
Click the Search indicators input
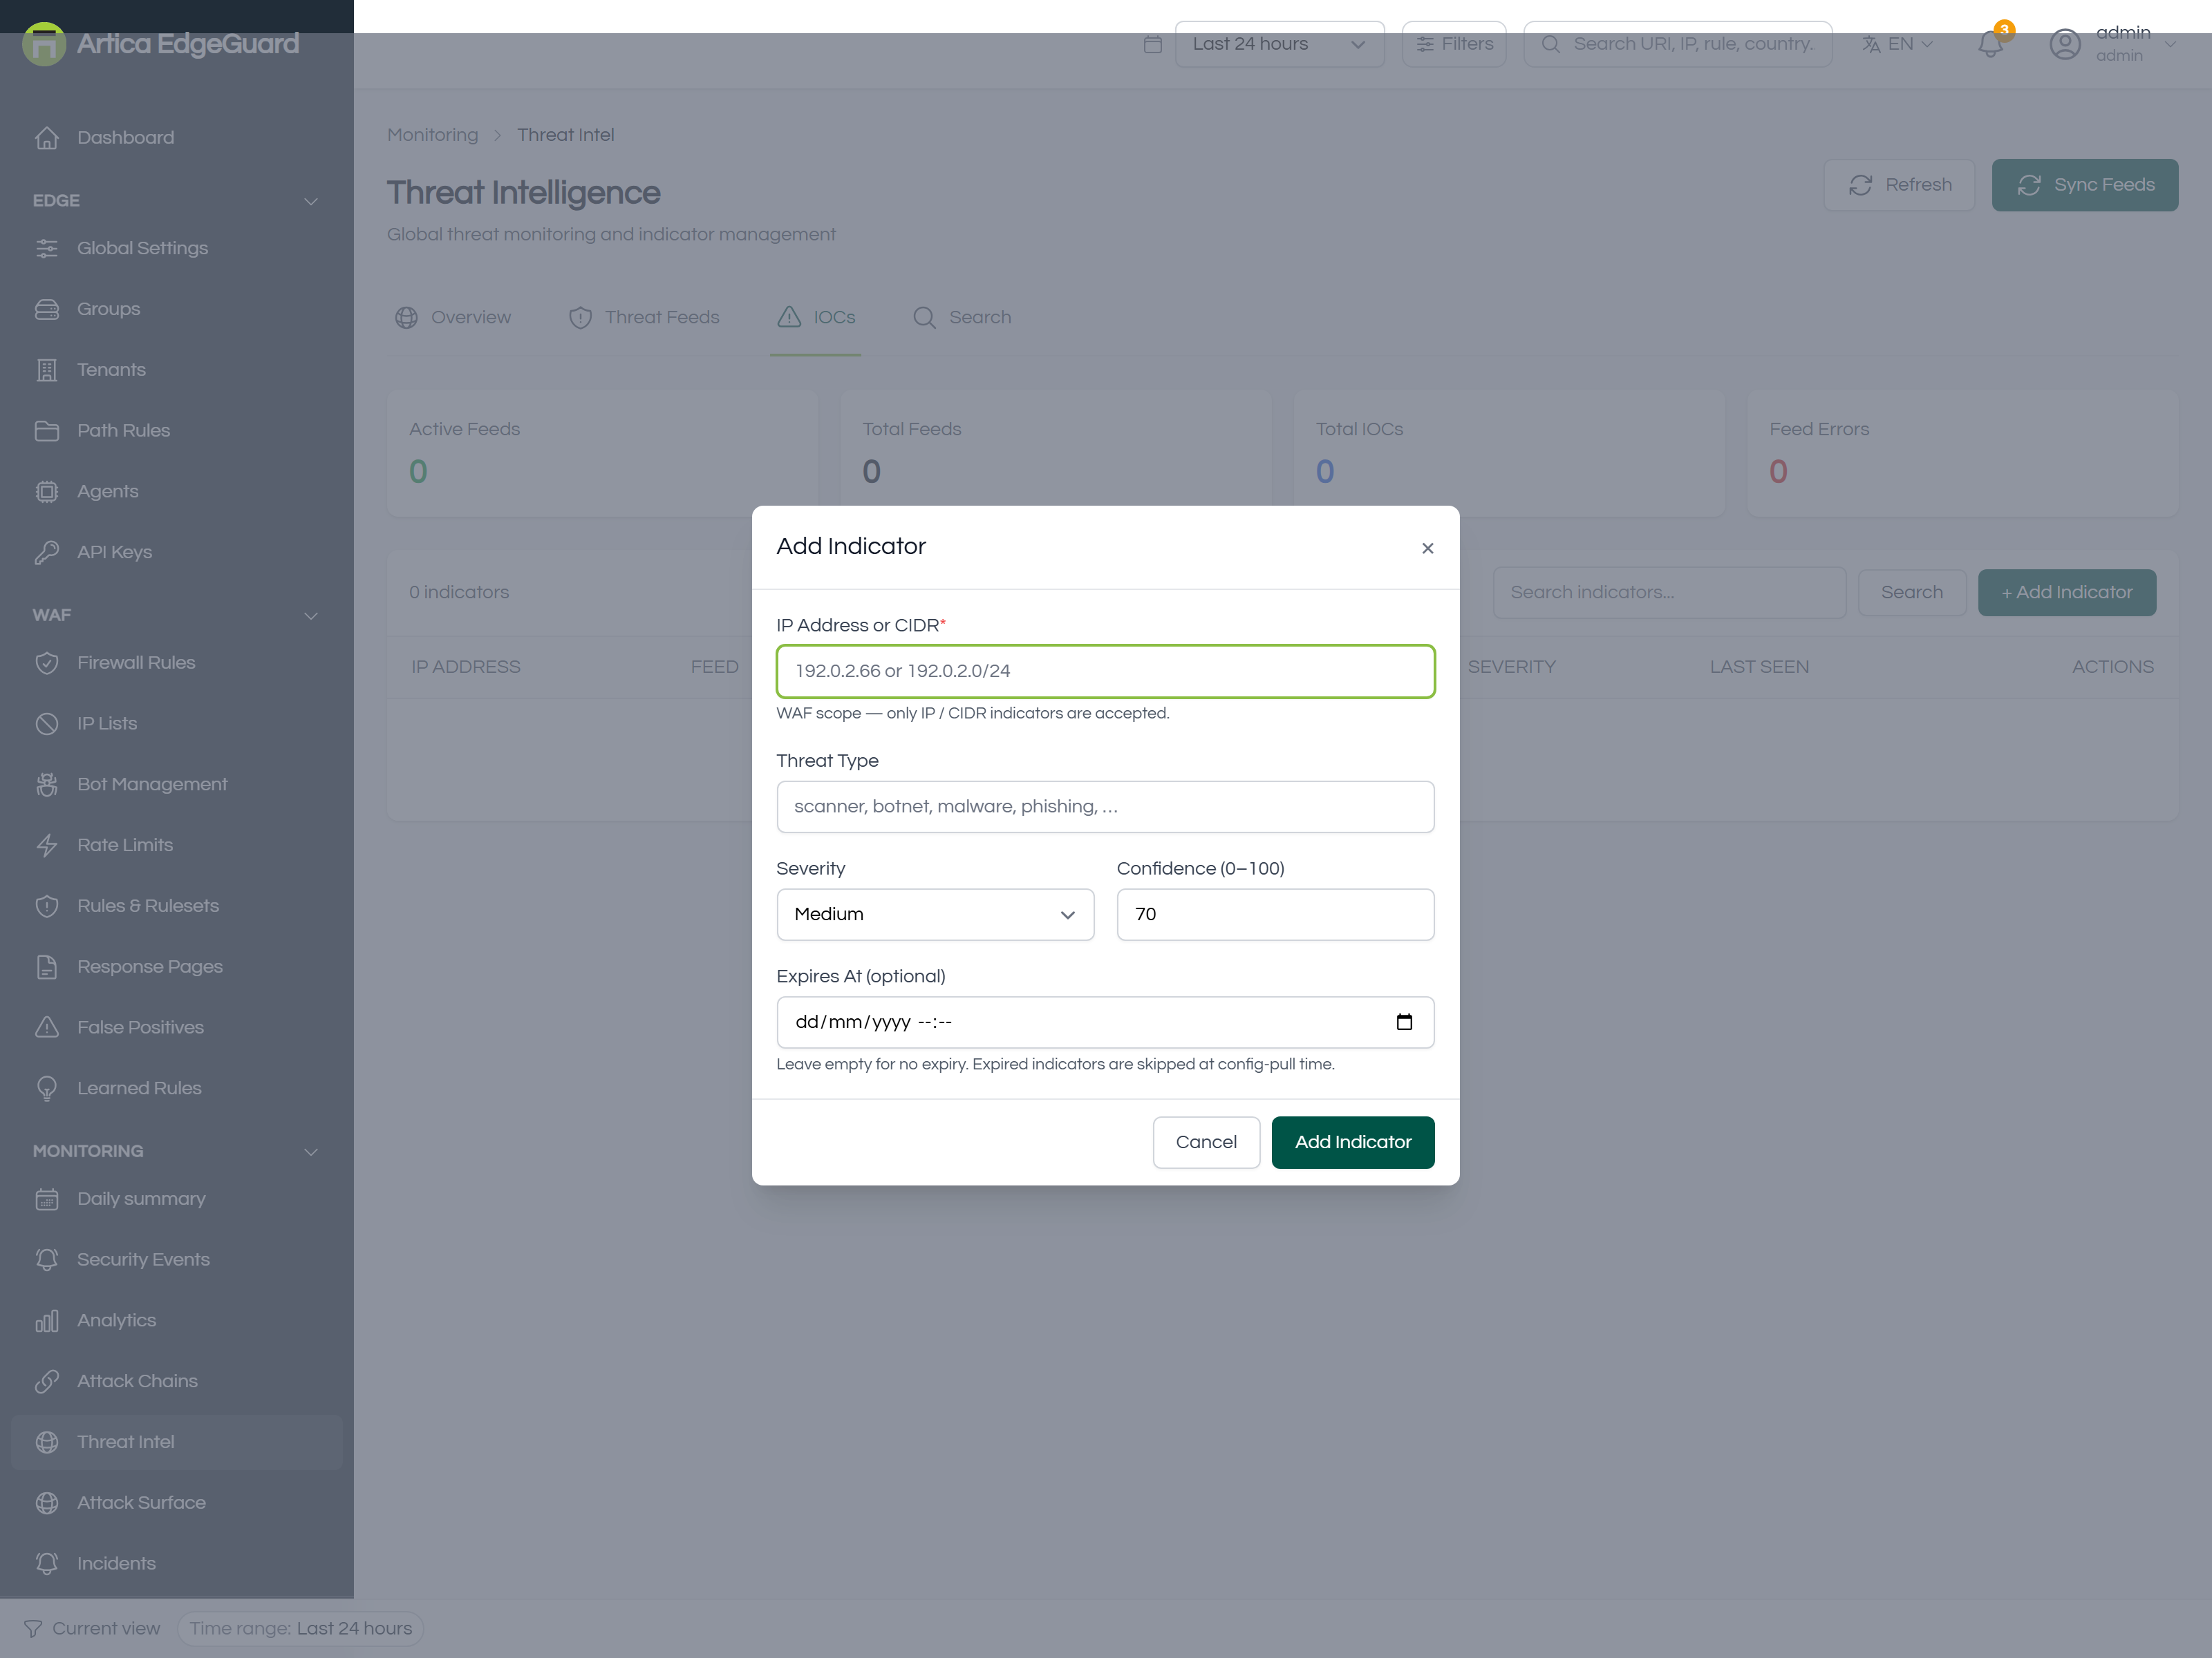(x=1669, y=593)
